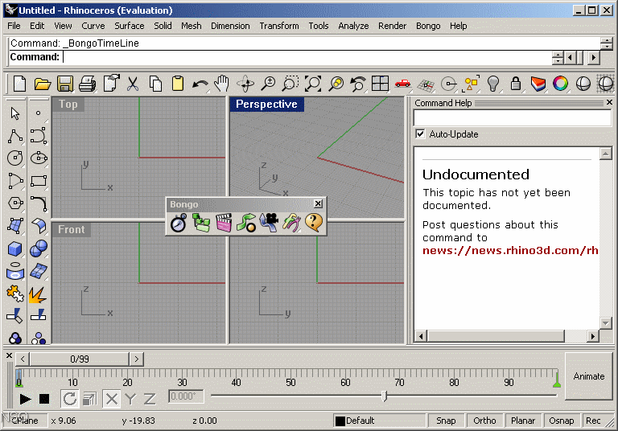Toggle the Auto-Update checkbox
This screenshot has width=618, height=431.
(421, 134)
